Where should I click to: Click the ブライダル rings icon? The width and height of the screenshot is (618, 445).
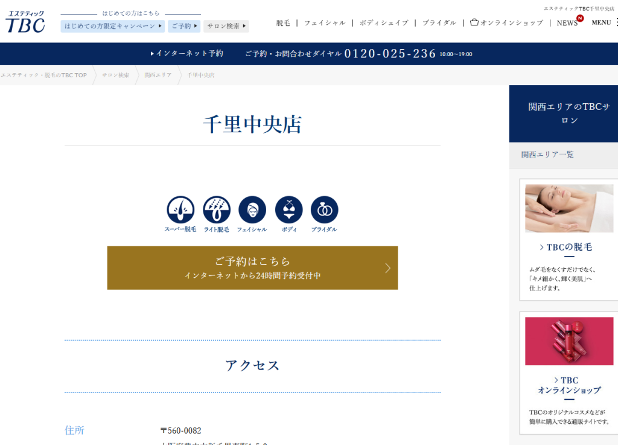pos(324,210)
